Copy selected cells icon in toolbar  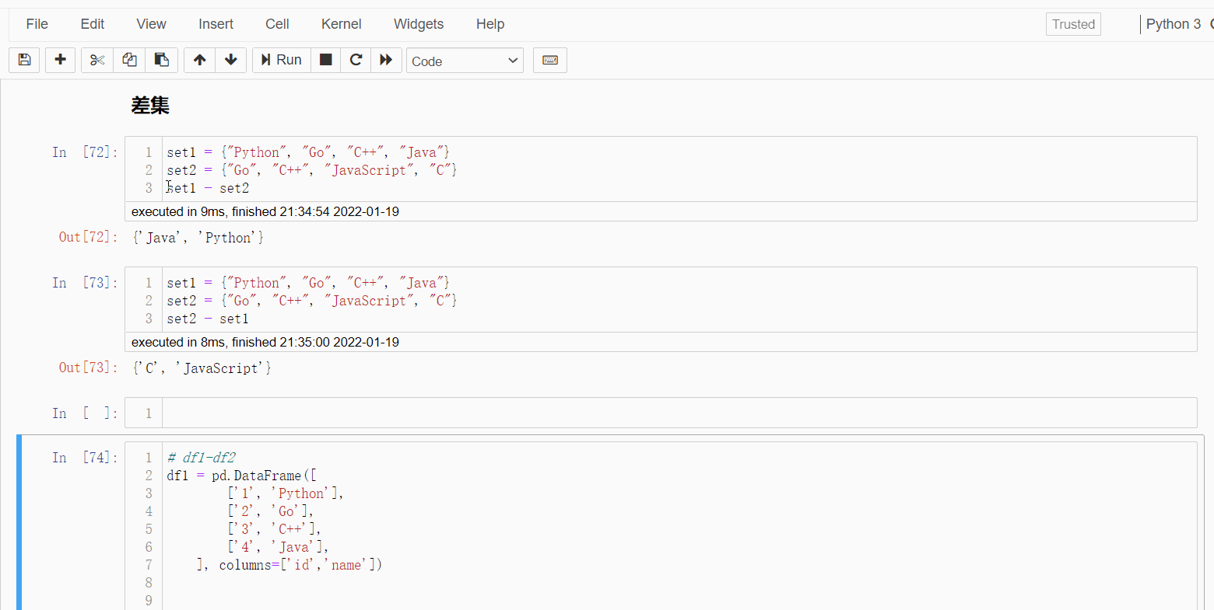tap(129, 60)
